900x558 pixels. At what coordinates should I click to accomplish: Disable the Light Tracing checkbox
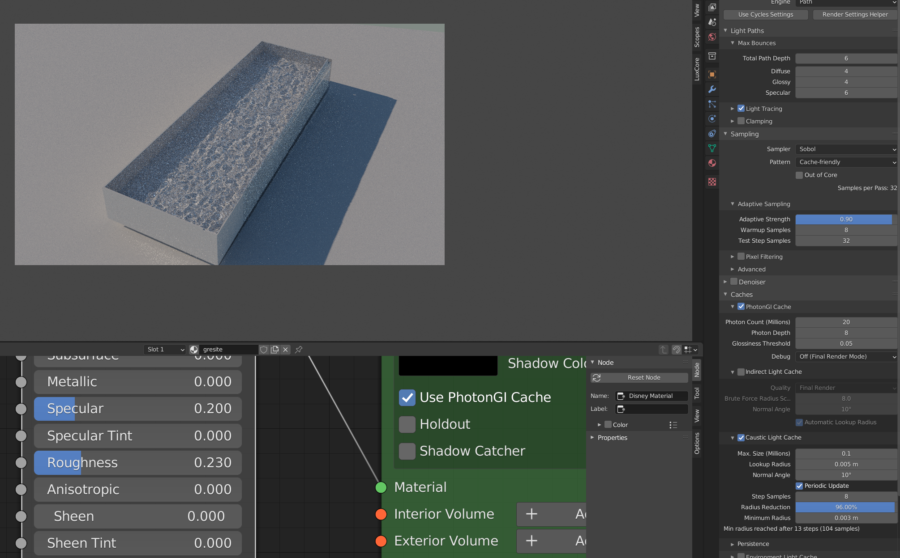point(741,109)
